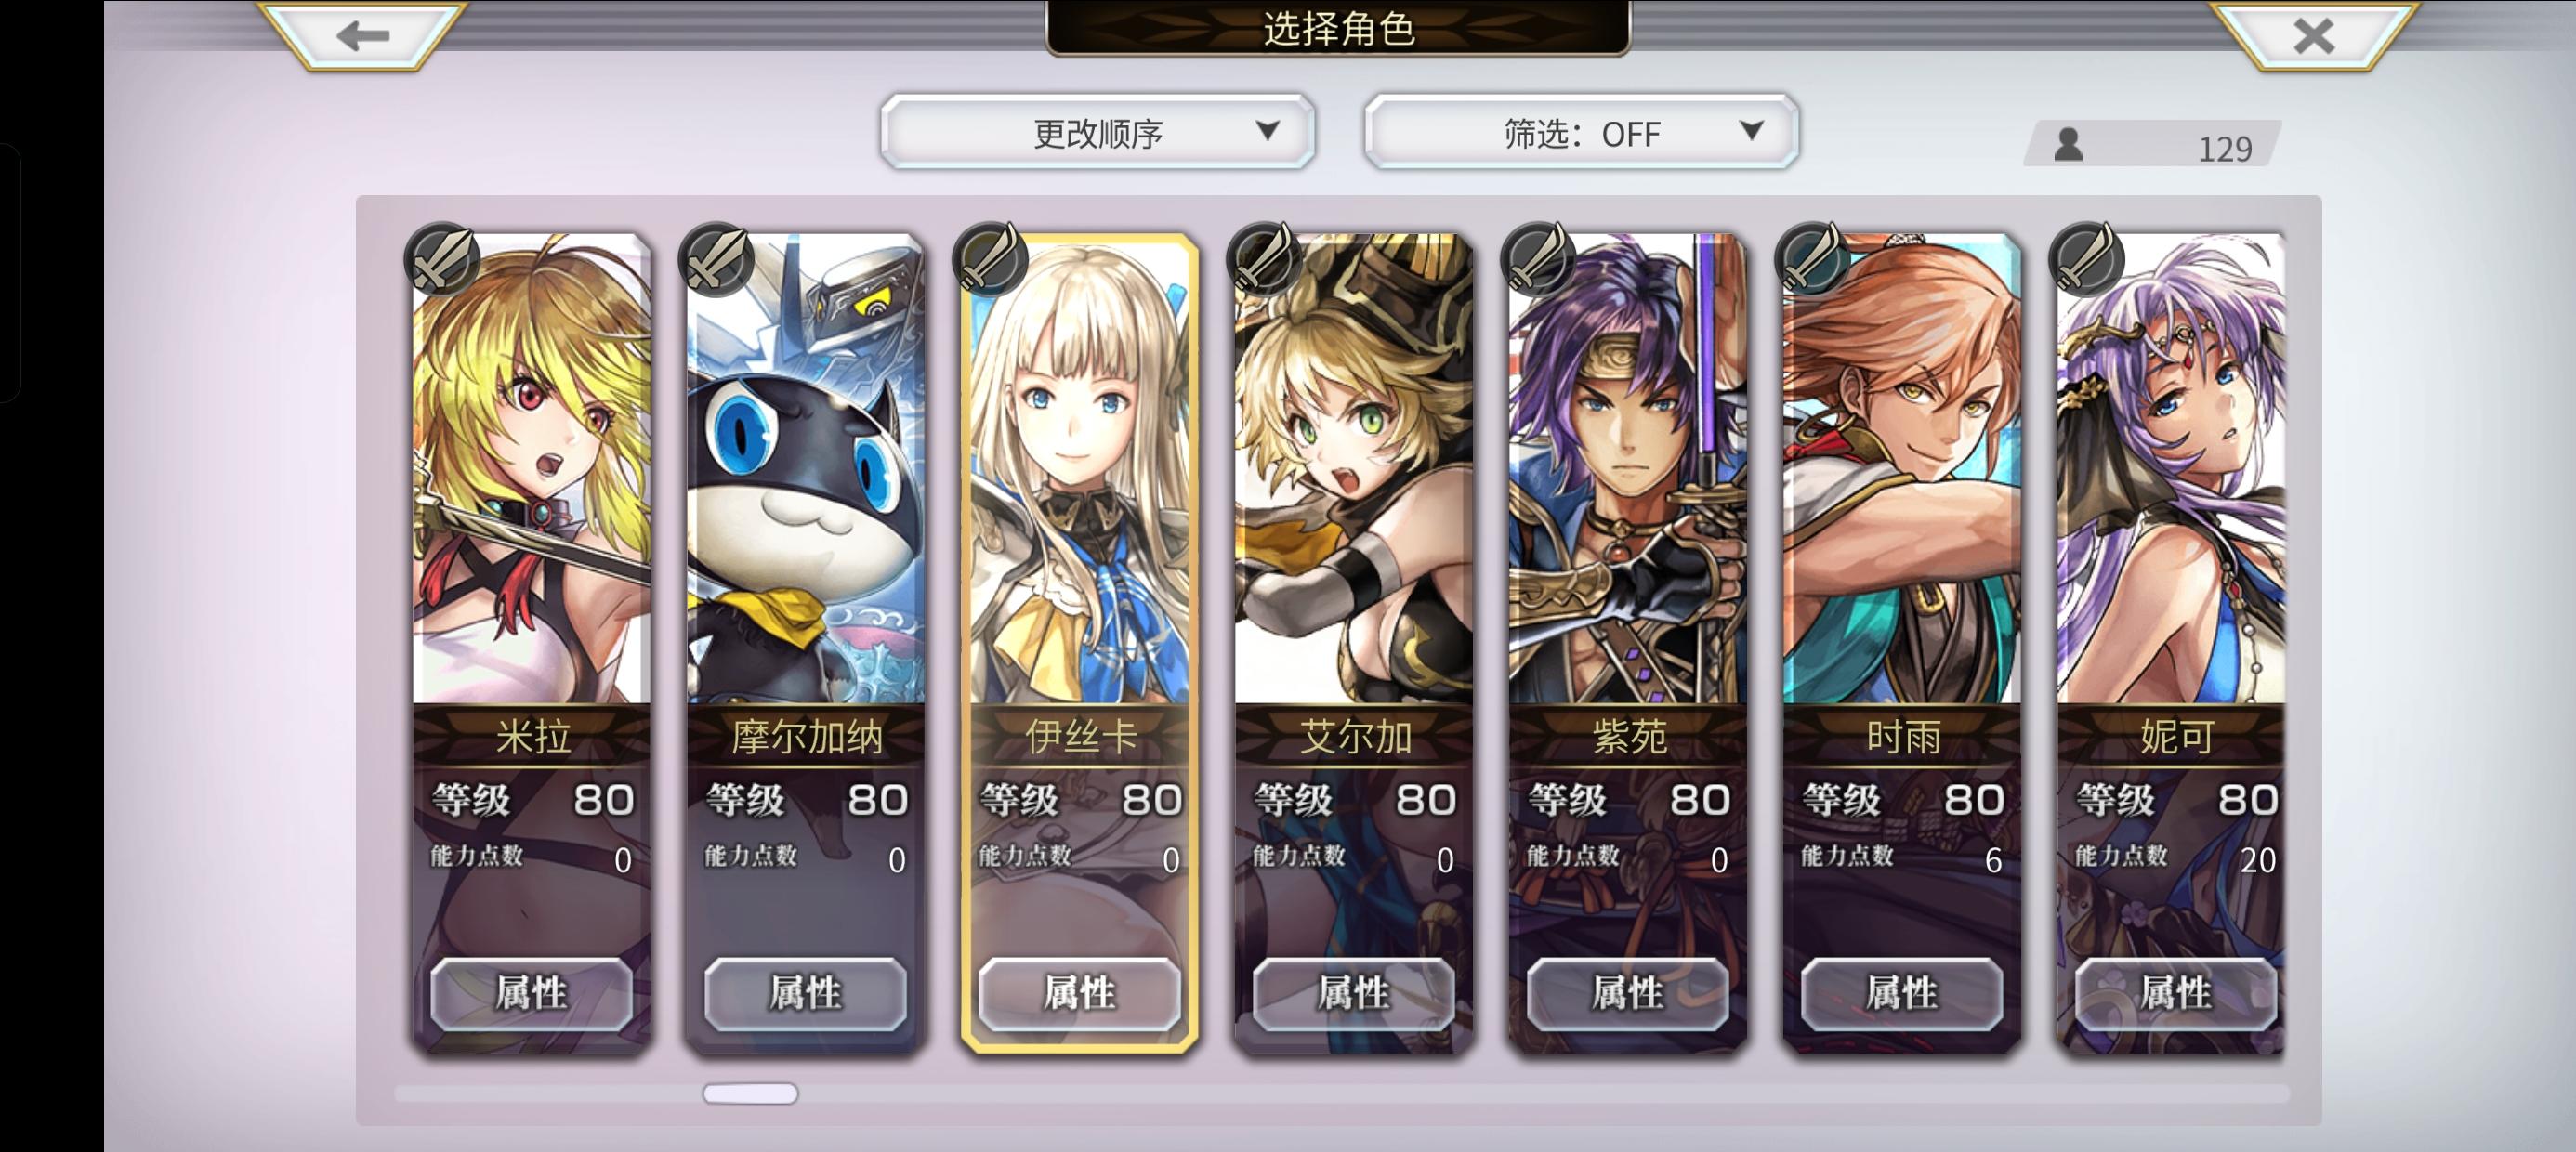2576x1152 pixels.
Task: Click the katana icon on 艾尔加's card
Action: tap(1263, 259)
